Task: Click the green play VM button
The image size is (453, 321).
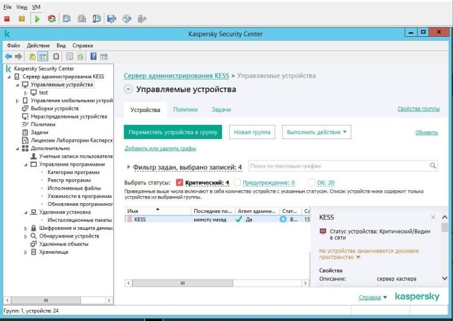Action: click(37, 19)
